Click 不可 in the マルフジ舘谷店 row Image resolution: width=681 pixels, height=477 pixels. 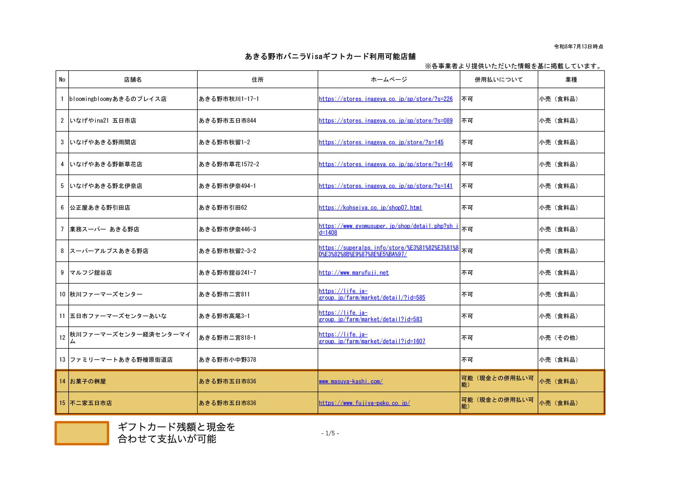(x=467, y=273)
